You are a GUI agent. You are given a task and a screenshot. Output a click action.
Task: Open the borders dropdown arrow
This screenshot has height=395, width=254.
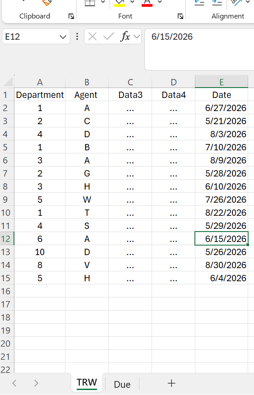(103, 2)
